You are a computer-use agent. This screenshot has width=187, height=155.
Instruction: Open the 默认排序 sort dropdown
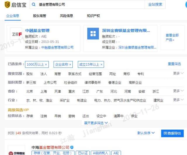point(146,133)
